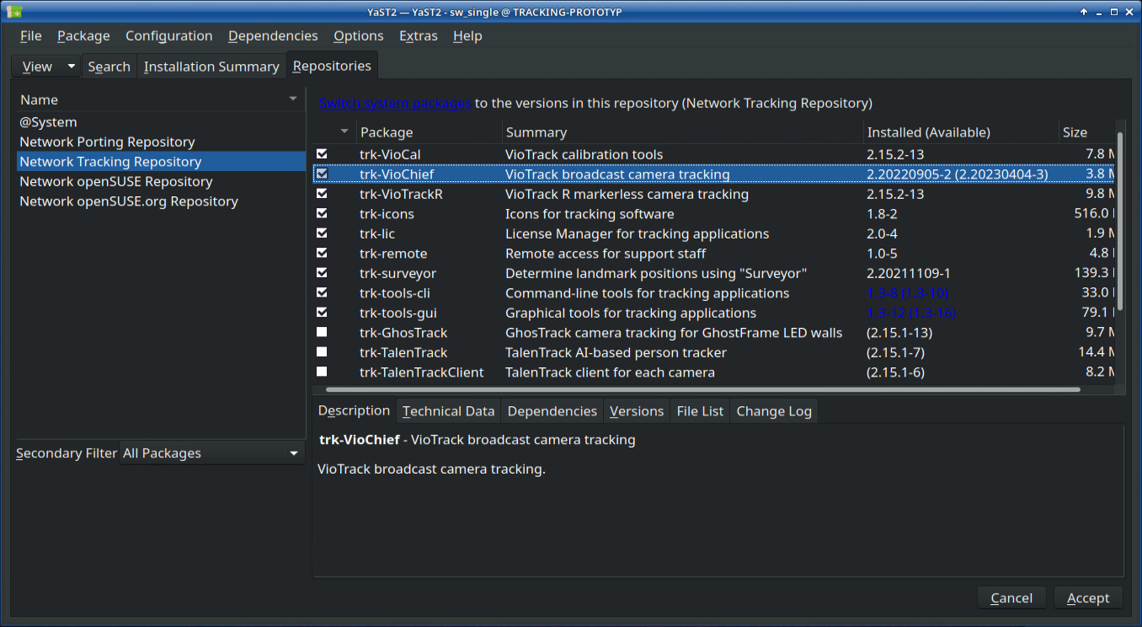This screenshot has height=627, width=1142.
Task: Open the Dependencies menu
Action: point(273,35)
